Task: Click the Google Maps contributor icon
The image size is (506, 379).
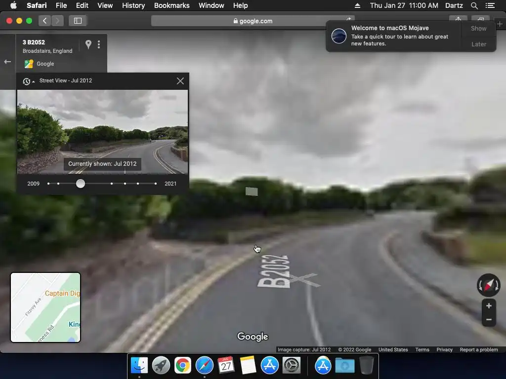Action: pos(29,64)
